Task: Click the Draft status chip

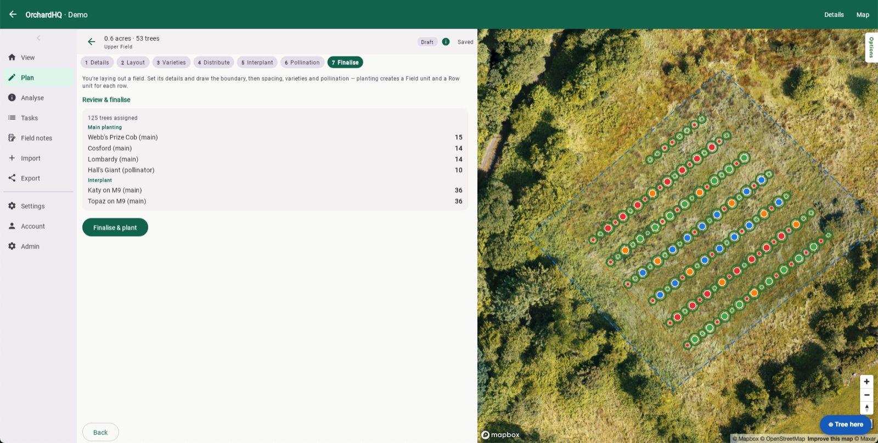Action: click(x=427, y=42)
